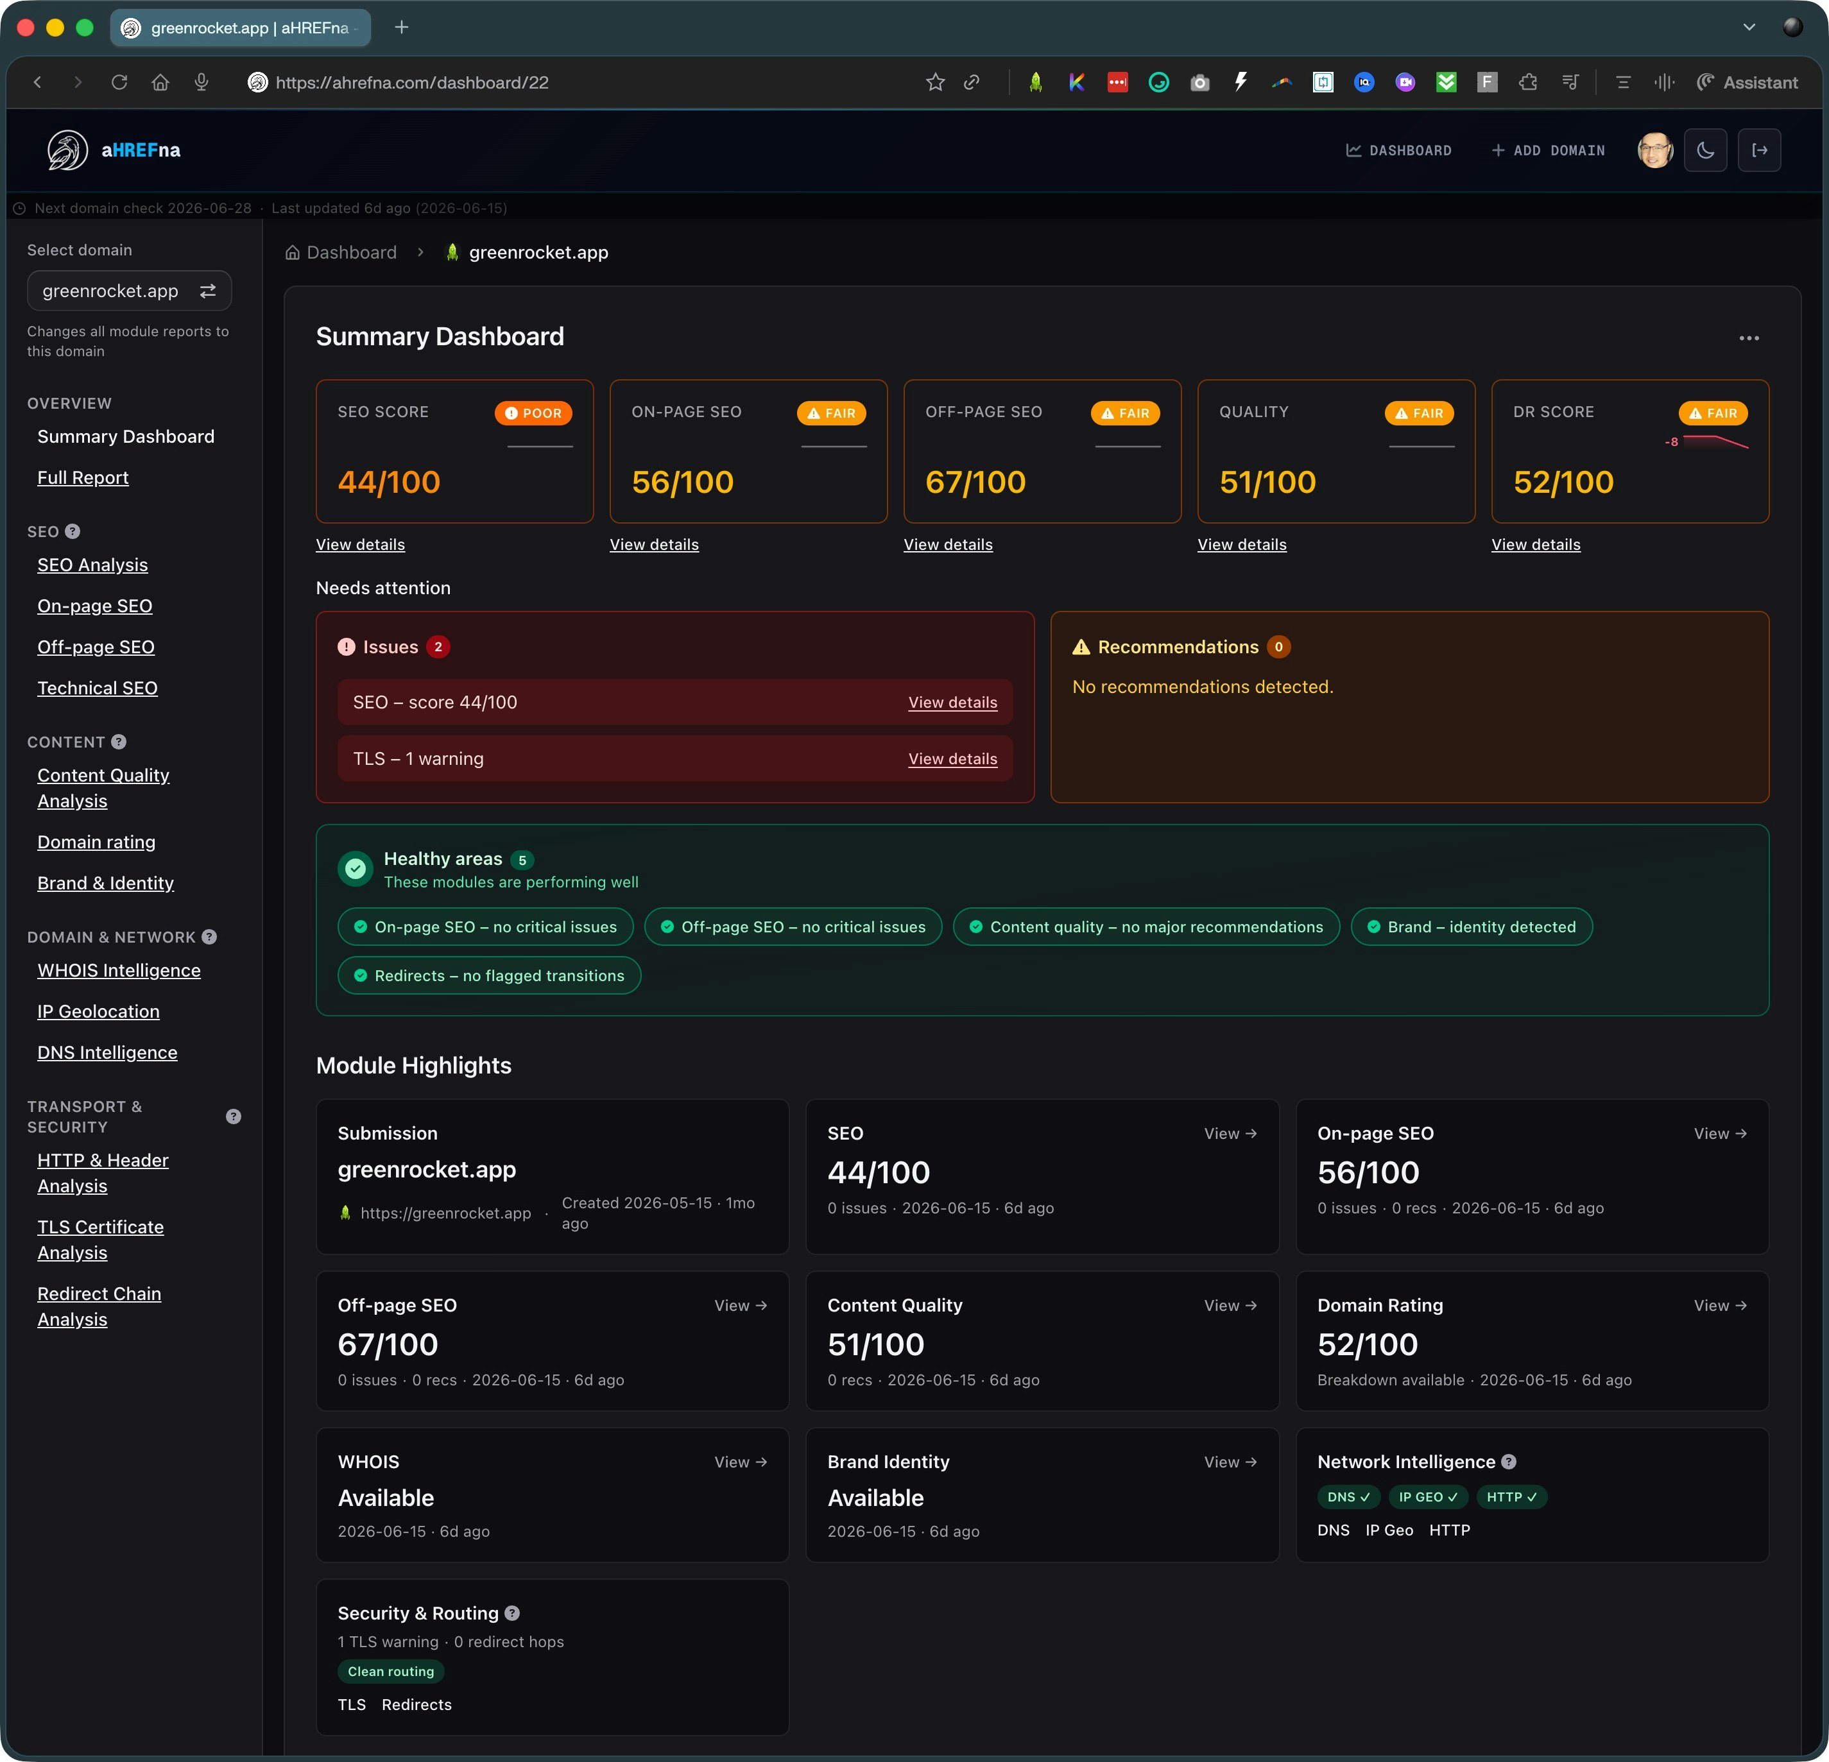Viewport: 1829px width, 1762px height.
Task: Open WHOIS Intelligence in sidebar
Action: pos(119,971)
